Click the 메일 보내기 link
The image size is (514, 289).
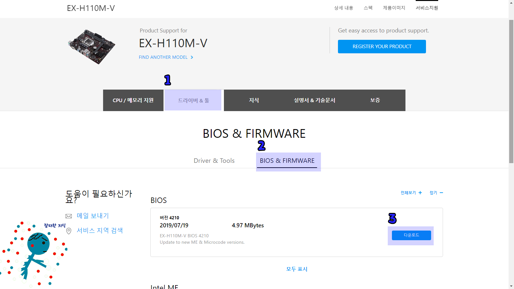[x=93, y=216]
